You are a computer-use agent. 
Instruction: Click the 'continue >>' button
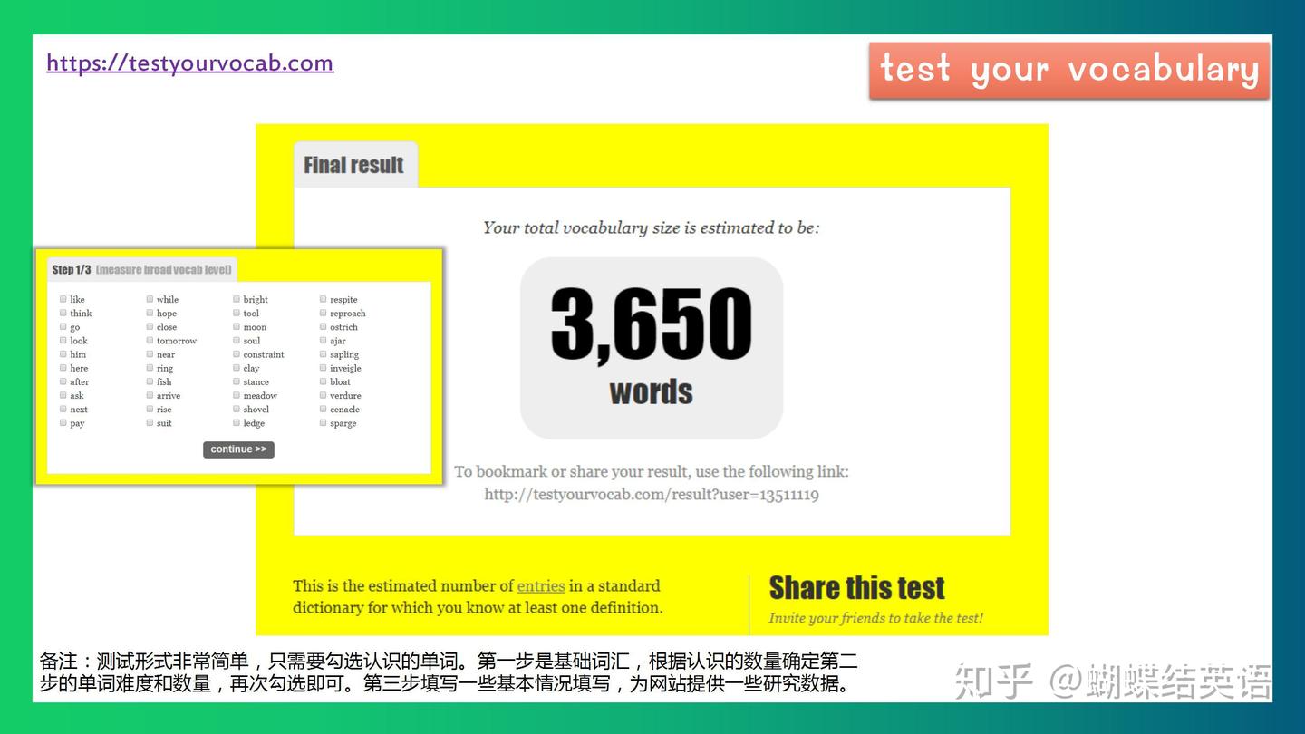pyautogui.click(x=238, y=449)
